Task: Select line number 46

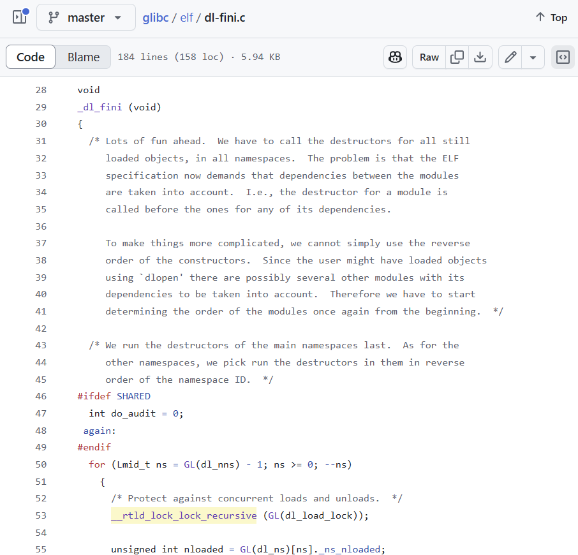Action: tap(41, 396)
